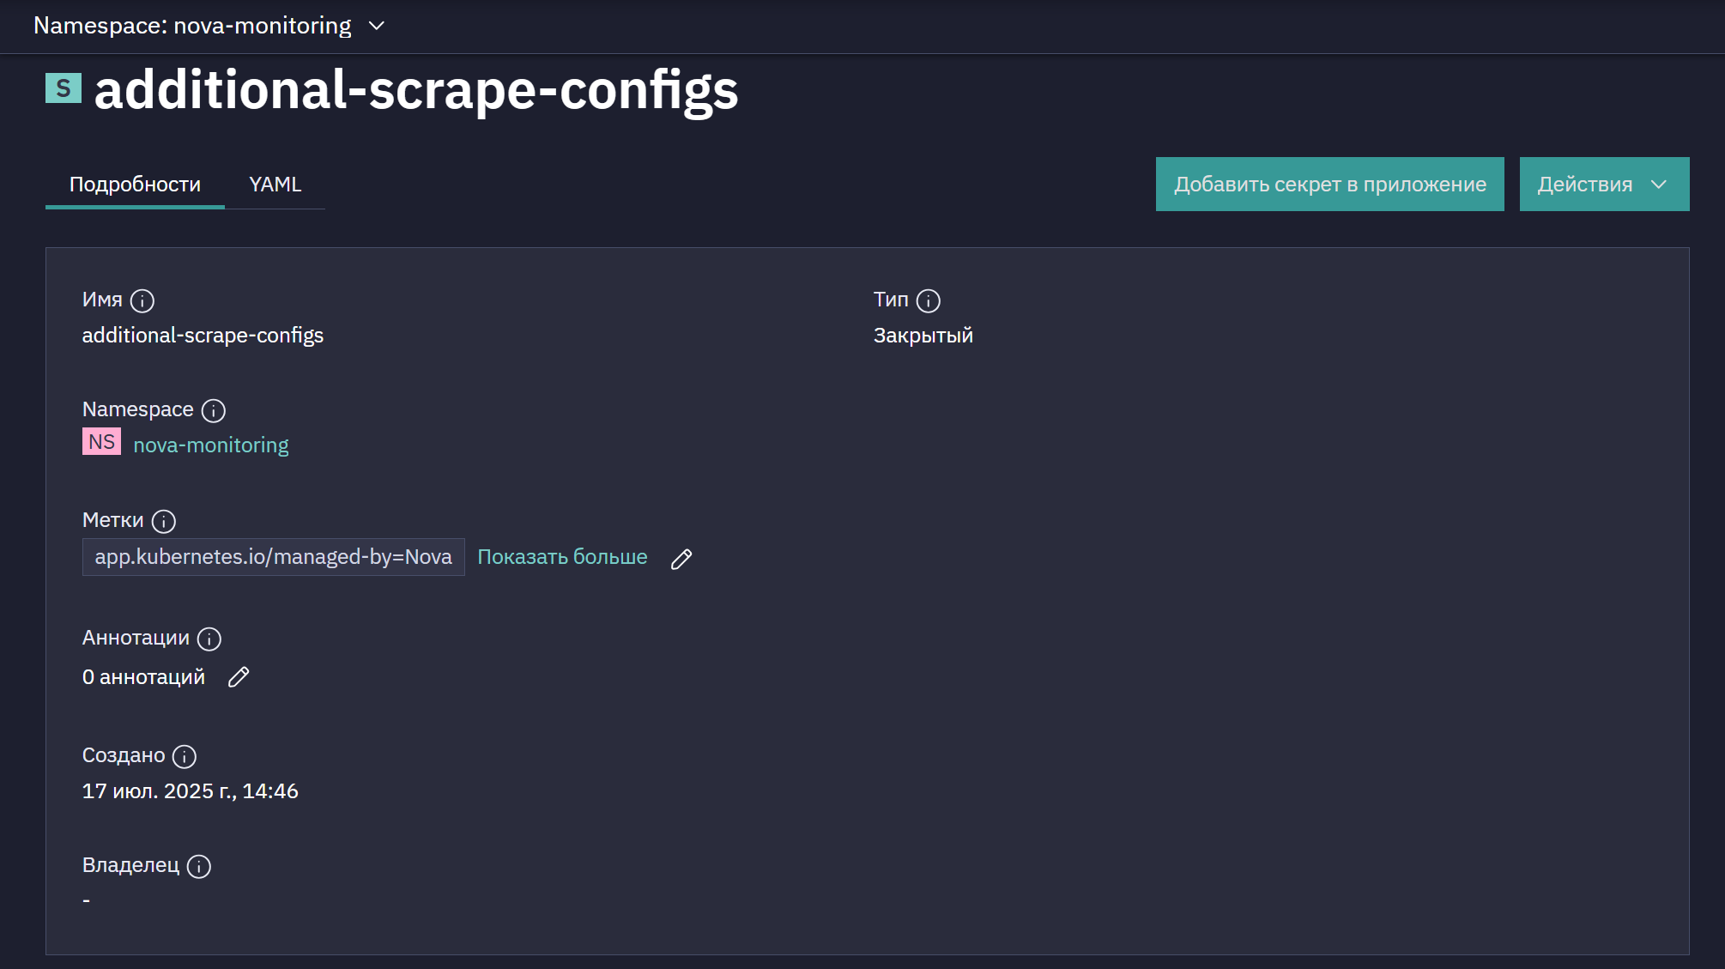The width and height of the screenshot is (1725, 969).
Task: Click the pink NS namespace badge
Action: [x=101, y=441]
